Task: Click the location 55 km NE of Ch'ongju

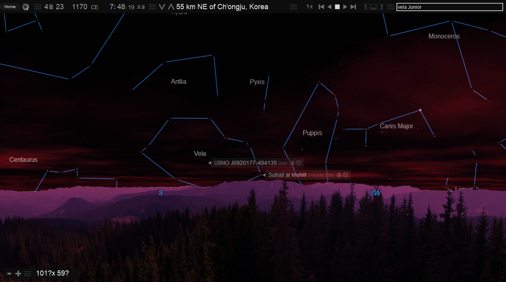Action: [x=222, y=7]
